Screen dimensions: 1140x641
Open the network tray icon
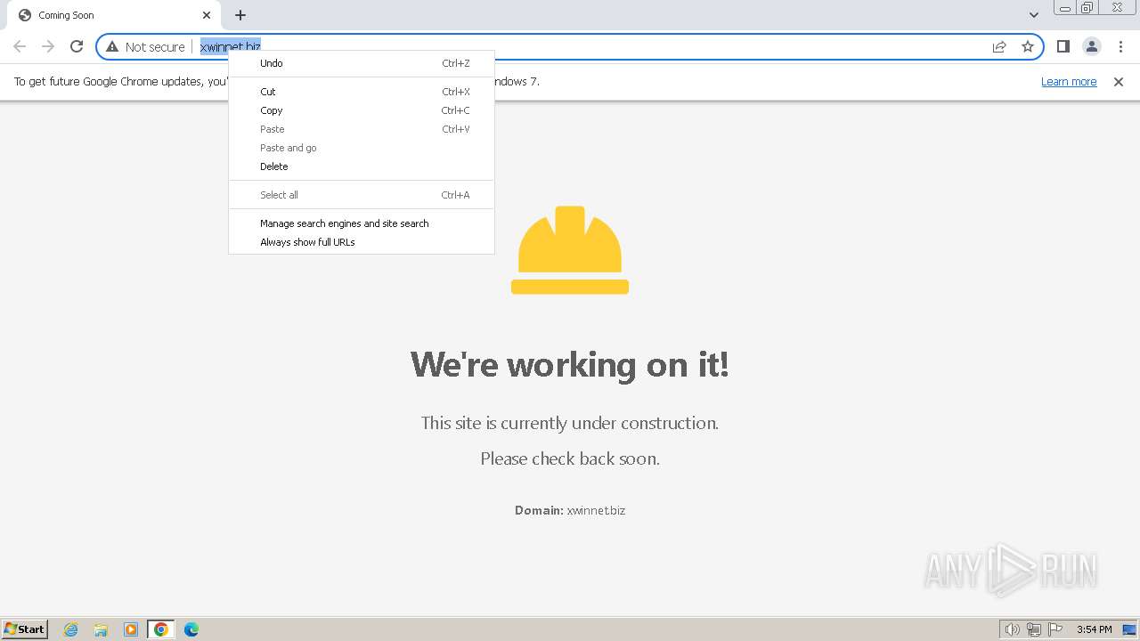coord(1034,629)
